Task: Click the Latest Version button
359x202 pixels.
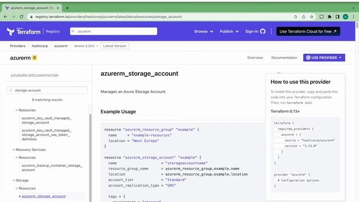Action: [114, 46]
